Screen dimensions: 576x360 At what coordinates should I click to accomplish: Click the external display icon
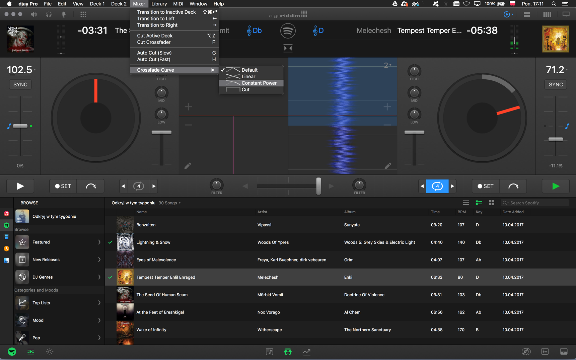click(x=566, y=14)
